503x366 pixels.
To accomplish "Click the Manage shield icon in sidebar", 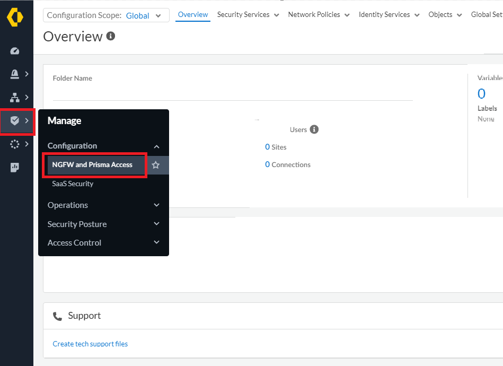I will pyautogui.click(x=15, y=121).
